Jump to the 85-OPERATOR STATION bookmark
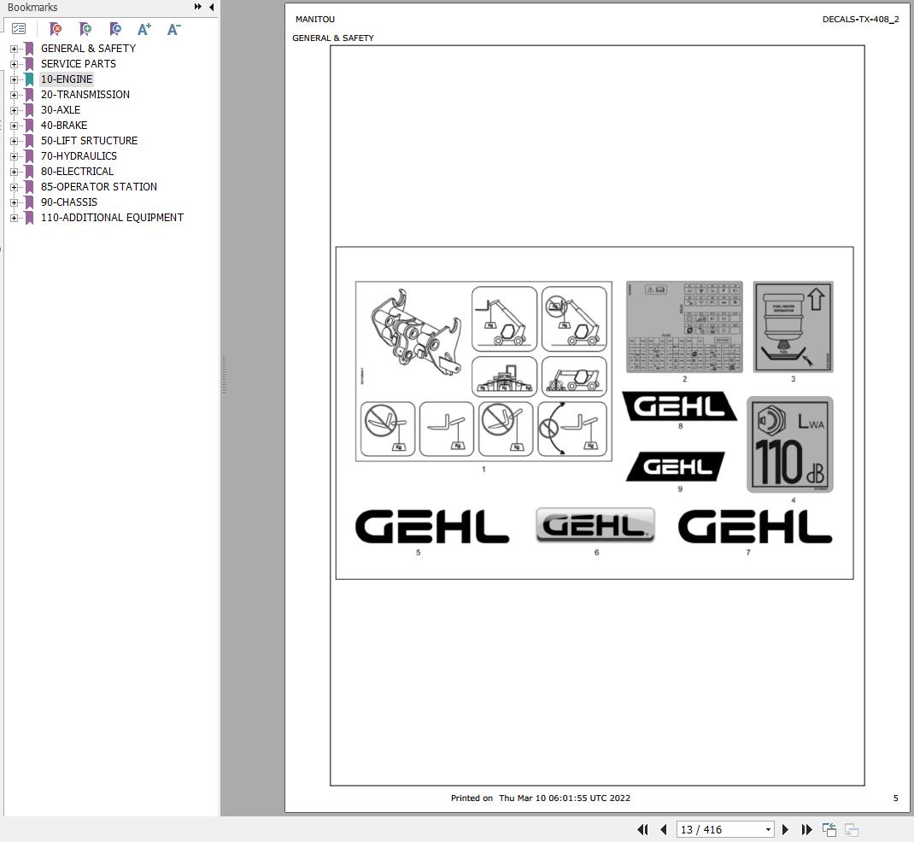 (98, 186)
